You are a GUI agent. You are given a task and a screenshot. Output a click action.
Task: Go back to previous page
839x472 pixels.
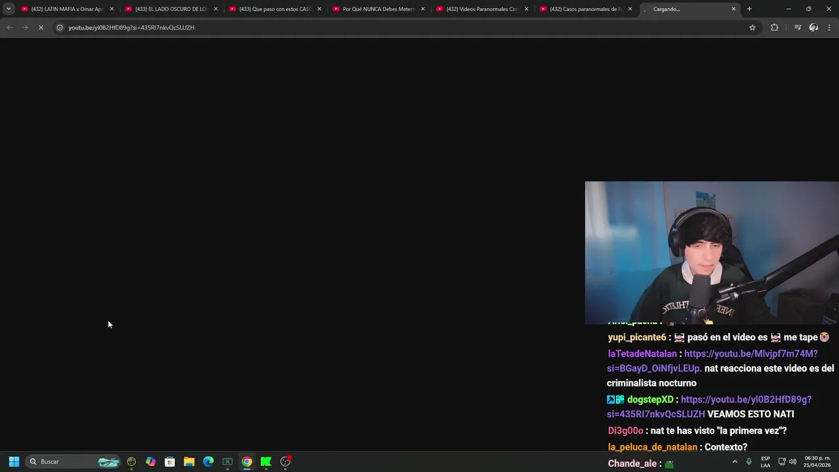coord(9,28)
